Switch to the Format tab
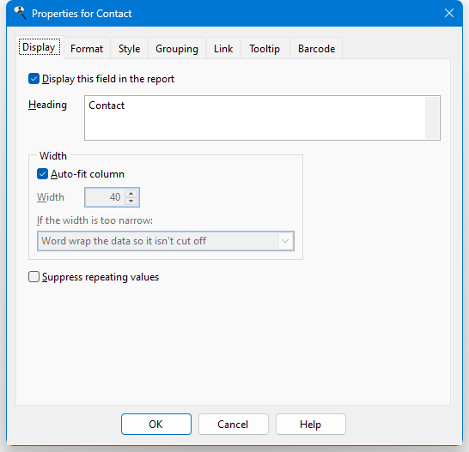 point(87,48)
